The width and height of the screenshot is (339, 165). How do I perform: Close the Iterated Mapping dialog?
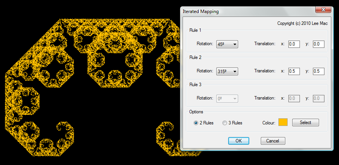323,9
